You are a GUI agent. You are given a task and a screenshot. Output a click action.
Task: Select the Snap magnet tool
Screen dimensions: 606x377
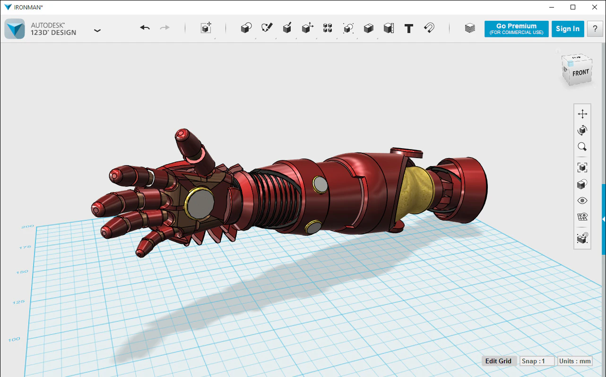(x=429, y=27)
